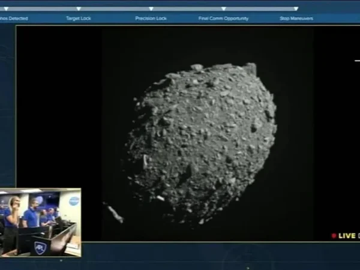This screenshot has height=270, width=360.
Task: Click the red LIVE indicator dot
Action: click(334, 236)
